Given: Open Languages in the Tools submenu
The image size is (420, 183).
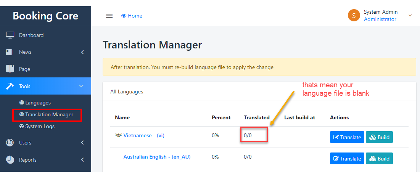Looking at the screenshot, I should (x=38, y=103).
